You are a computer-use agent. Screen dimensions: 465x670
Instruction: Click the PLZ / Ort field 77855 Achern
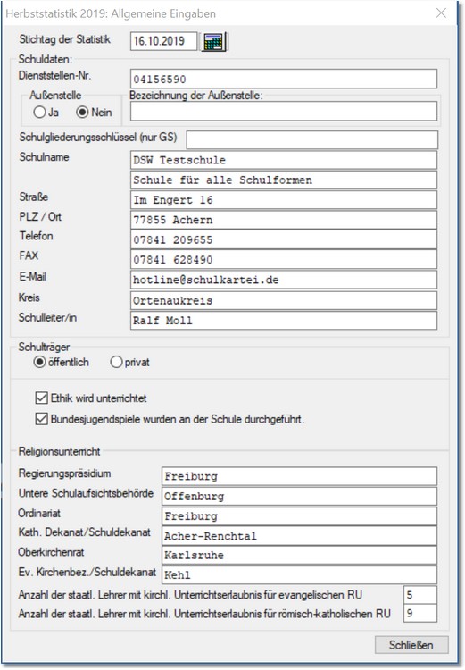(x=284, y=220)
